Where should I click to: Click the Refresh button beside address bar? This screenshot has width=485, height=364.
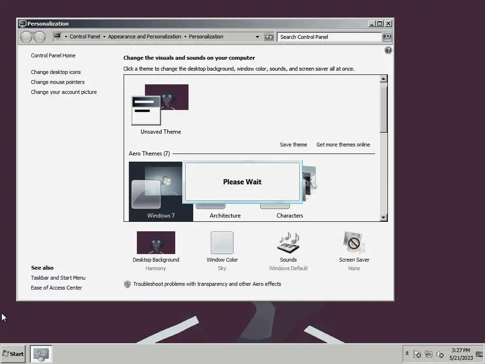click(x=269, y=37)
